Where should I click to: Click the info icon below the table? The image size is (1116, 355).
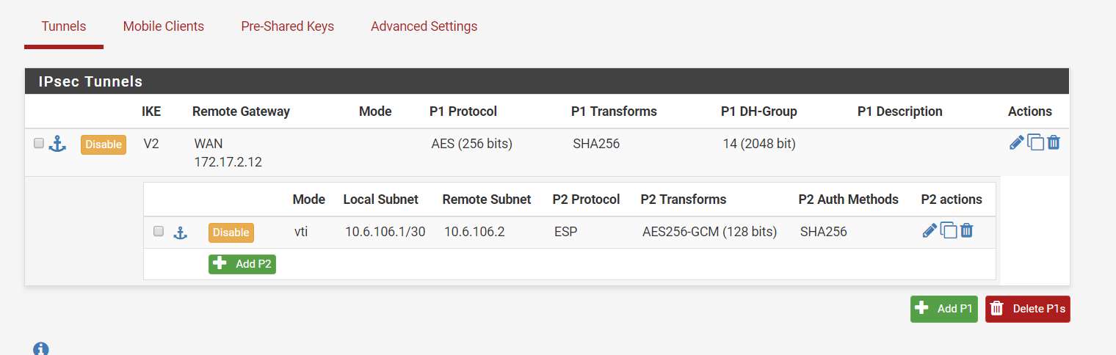tap(41, 348)
